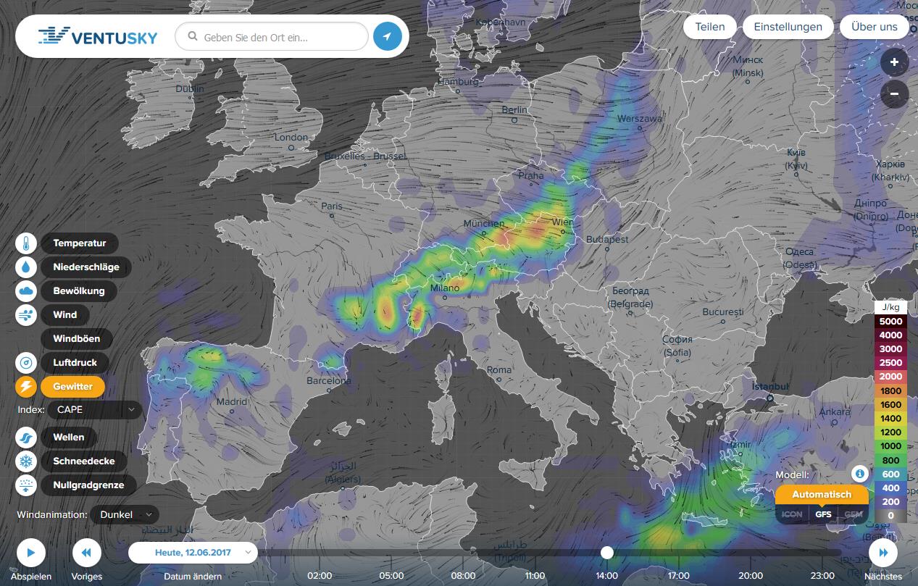The width and height of the screenshot is (918, 586).
Task: Open the CAPE index dropdown
Action: point(95,410)
